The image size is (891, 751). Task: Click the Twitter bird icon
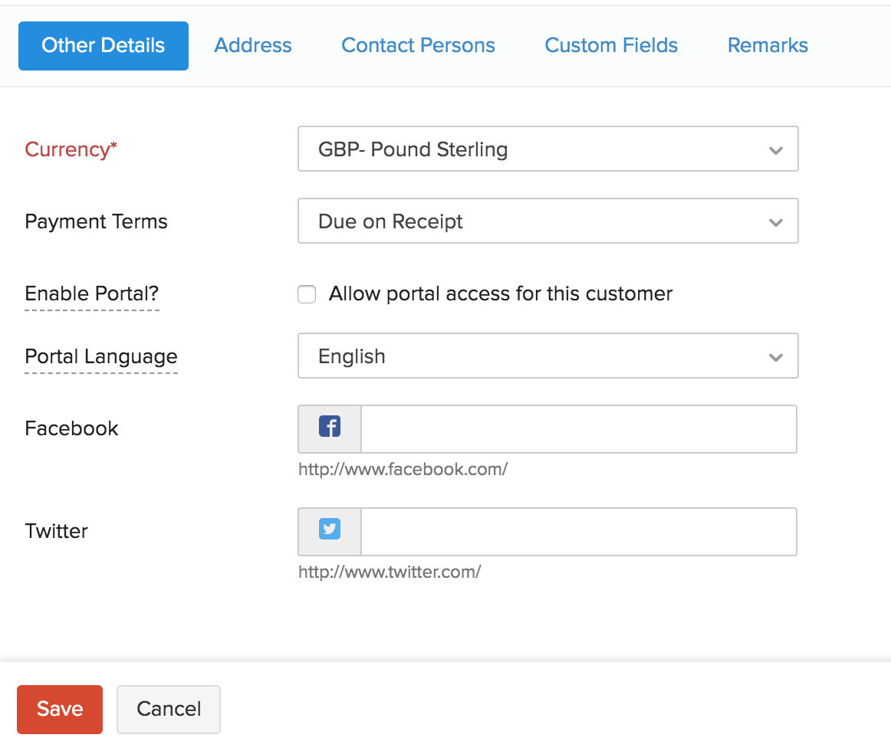(330, 530)
